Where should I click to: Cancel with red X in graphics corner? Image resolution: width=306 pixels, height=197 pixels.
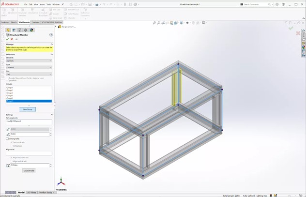point(298,33)
